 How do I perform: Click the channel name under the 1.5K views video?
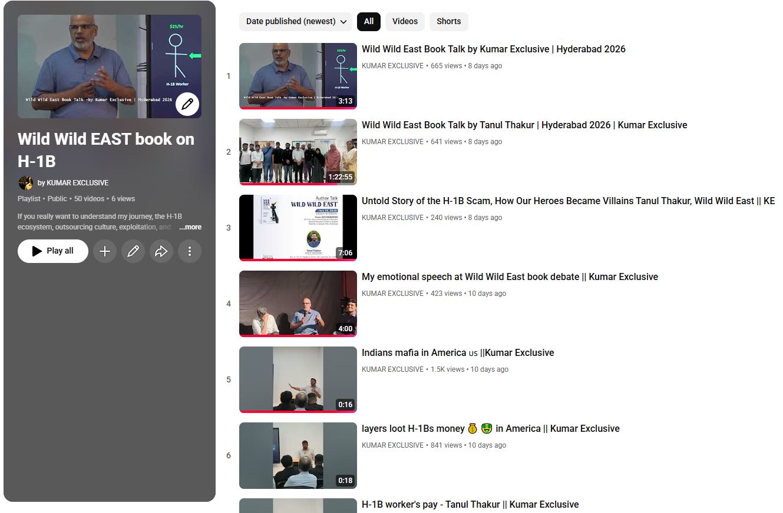coord(392,369)
